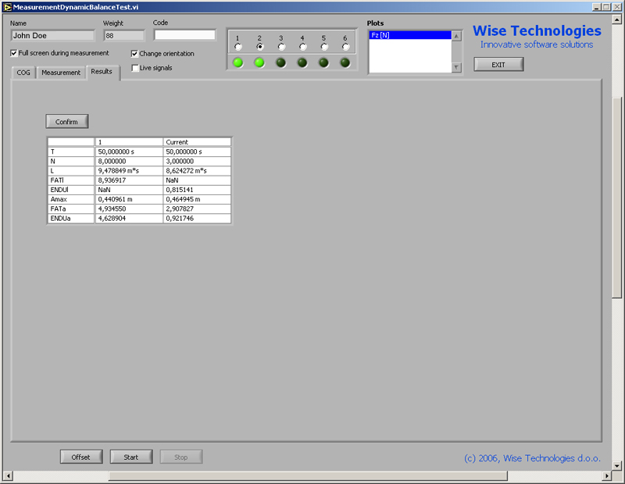Click the copyright Wise Technologies d.o.o. text
The width and height of the screenshot is (625, 484).
[533, 458]
